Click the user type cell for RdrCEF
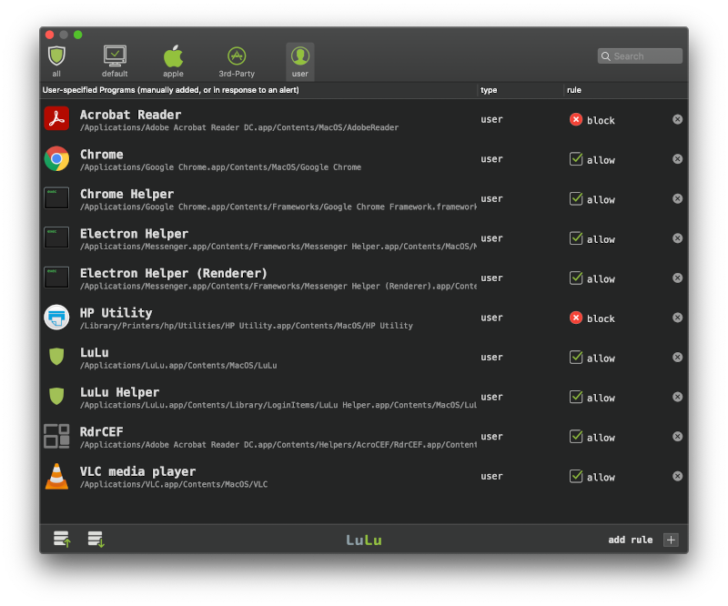The height and width of the screenshot is (606, 728). 491,437
